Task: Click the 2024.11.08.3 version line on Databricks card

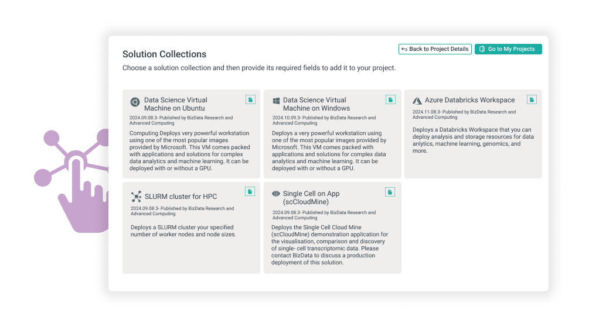Action: point(464,115)
